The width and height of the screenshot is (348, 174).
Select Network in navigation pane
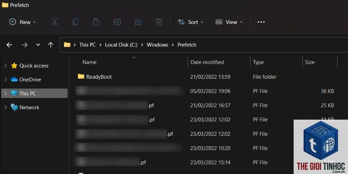[x=29, y=107]
